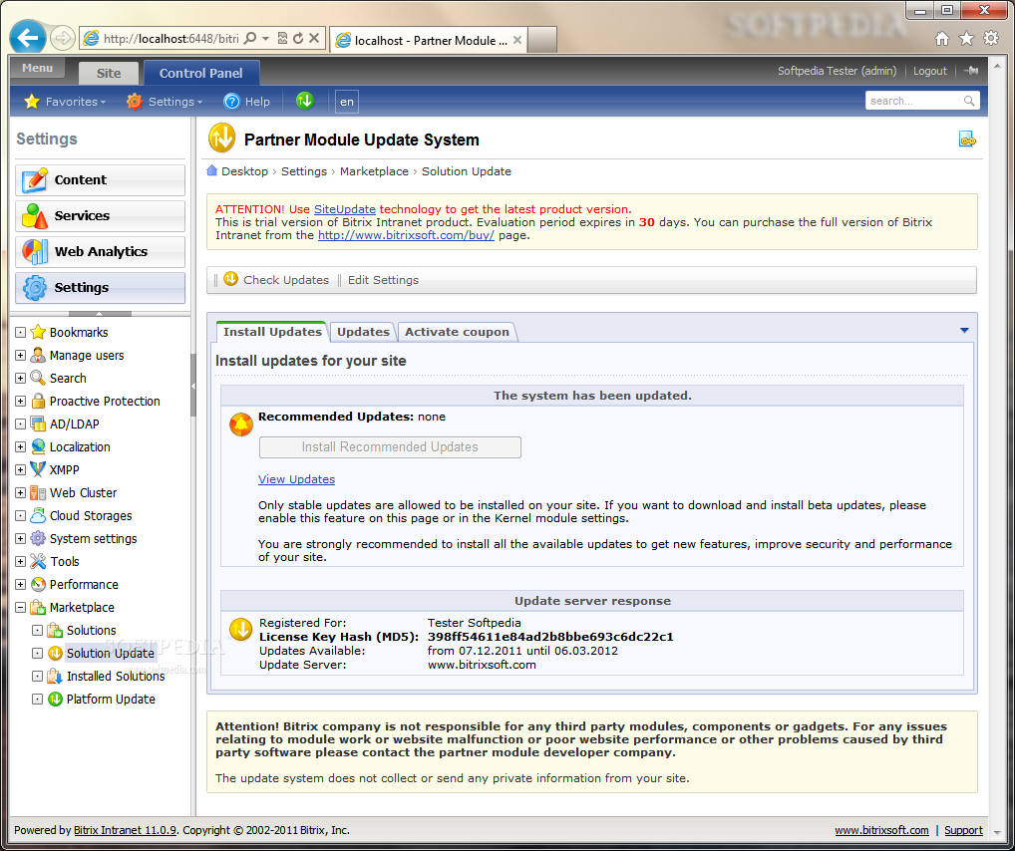
Task: Click the sidebar collapse handle arrow
Action: [x=192, y=386]
